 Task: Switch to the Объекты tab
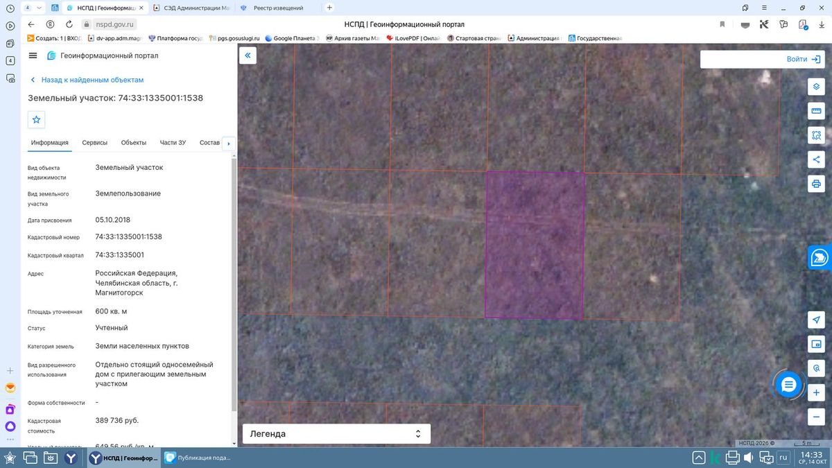pos(134,143)
